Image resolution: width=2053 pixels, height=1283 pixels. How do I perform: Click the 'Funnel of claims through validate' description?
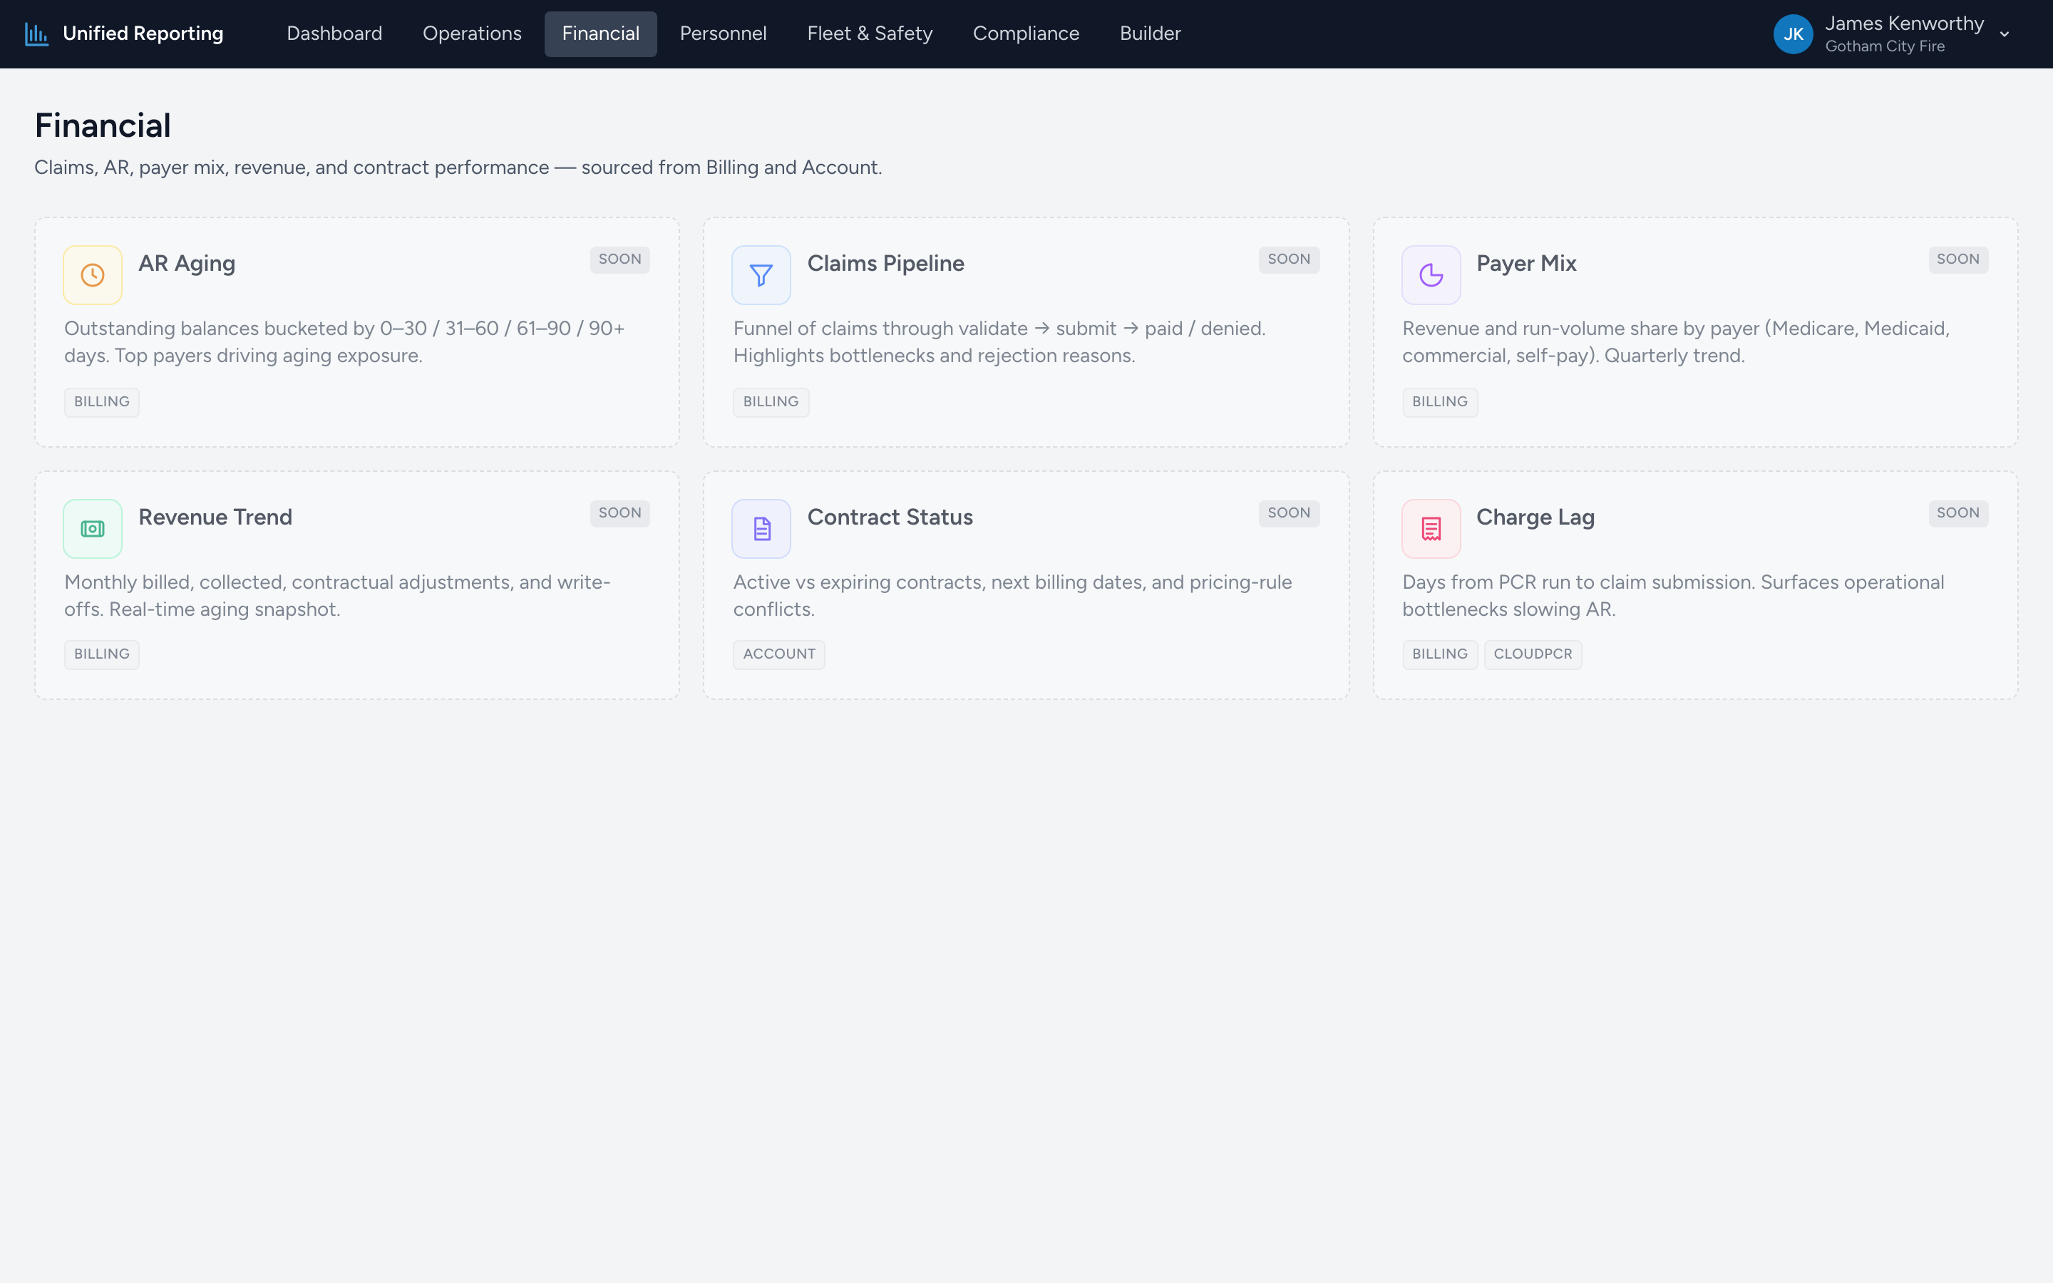[999, 342]
